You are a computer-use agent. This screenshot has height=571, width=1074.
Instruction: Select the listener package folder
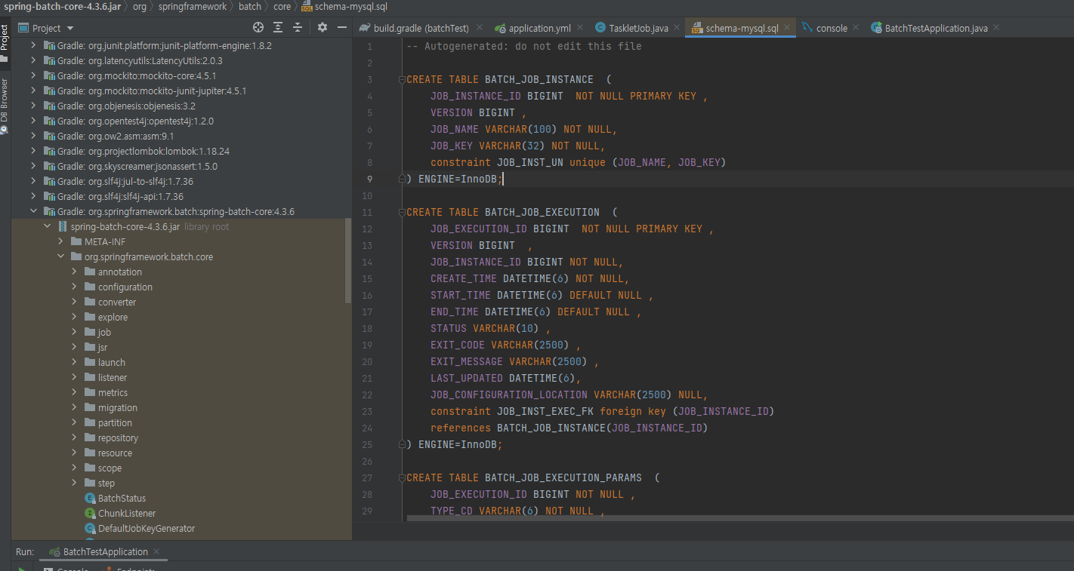coord(113,377)
